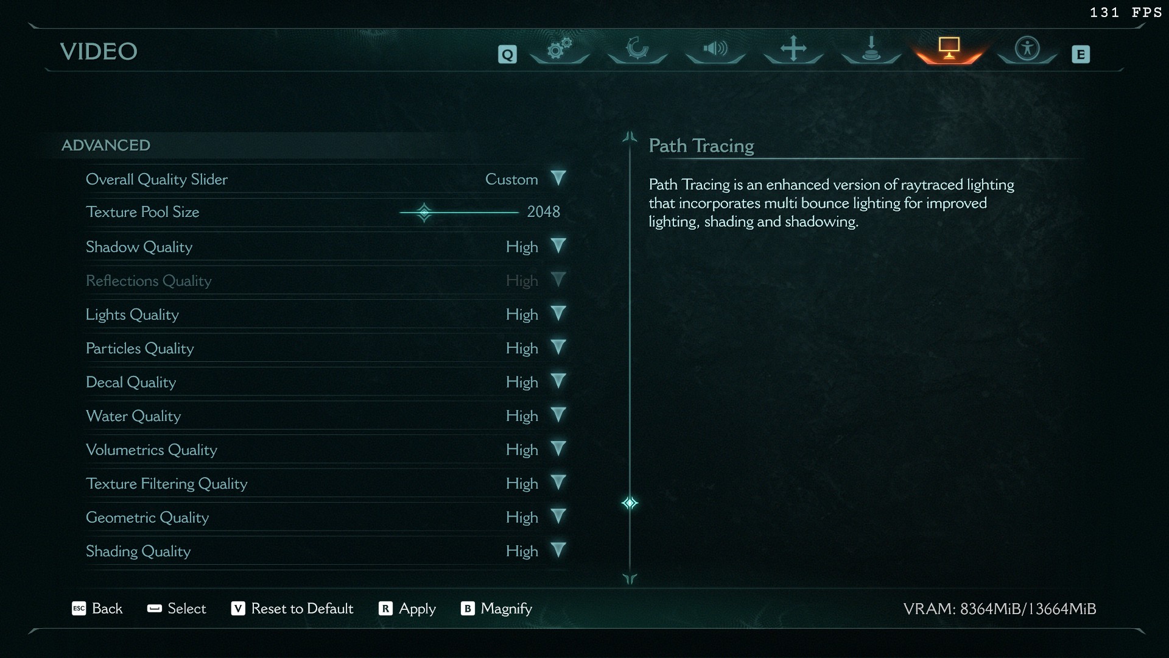Click the Q previous tab key icon

click(x=507, y=55)
